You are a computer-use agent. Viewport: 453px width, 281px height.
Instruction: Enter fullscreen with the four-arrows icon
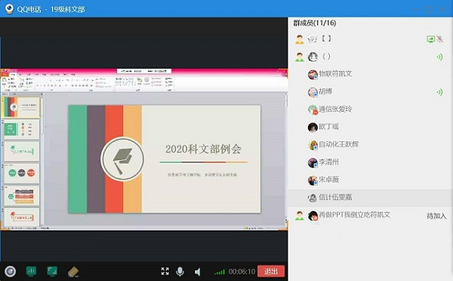(165, 271)
